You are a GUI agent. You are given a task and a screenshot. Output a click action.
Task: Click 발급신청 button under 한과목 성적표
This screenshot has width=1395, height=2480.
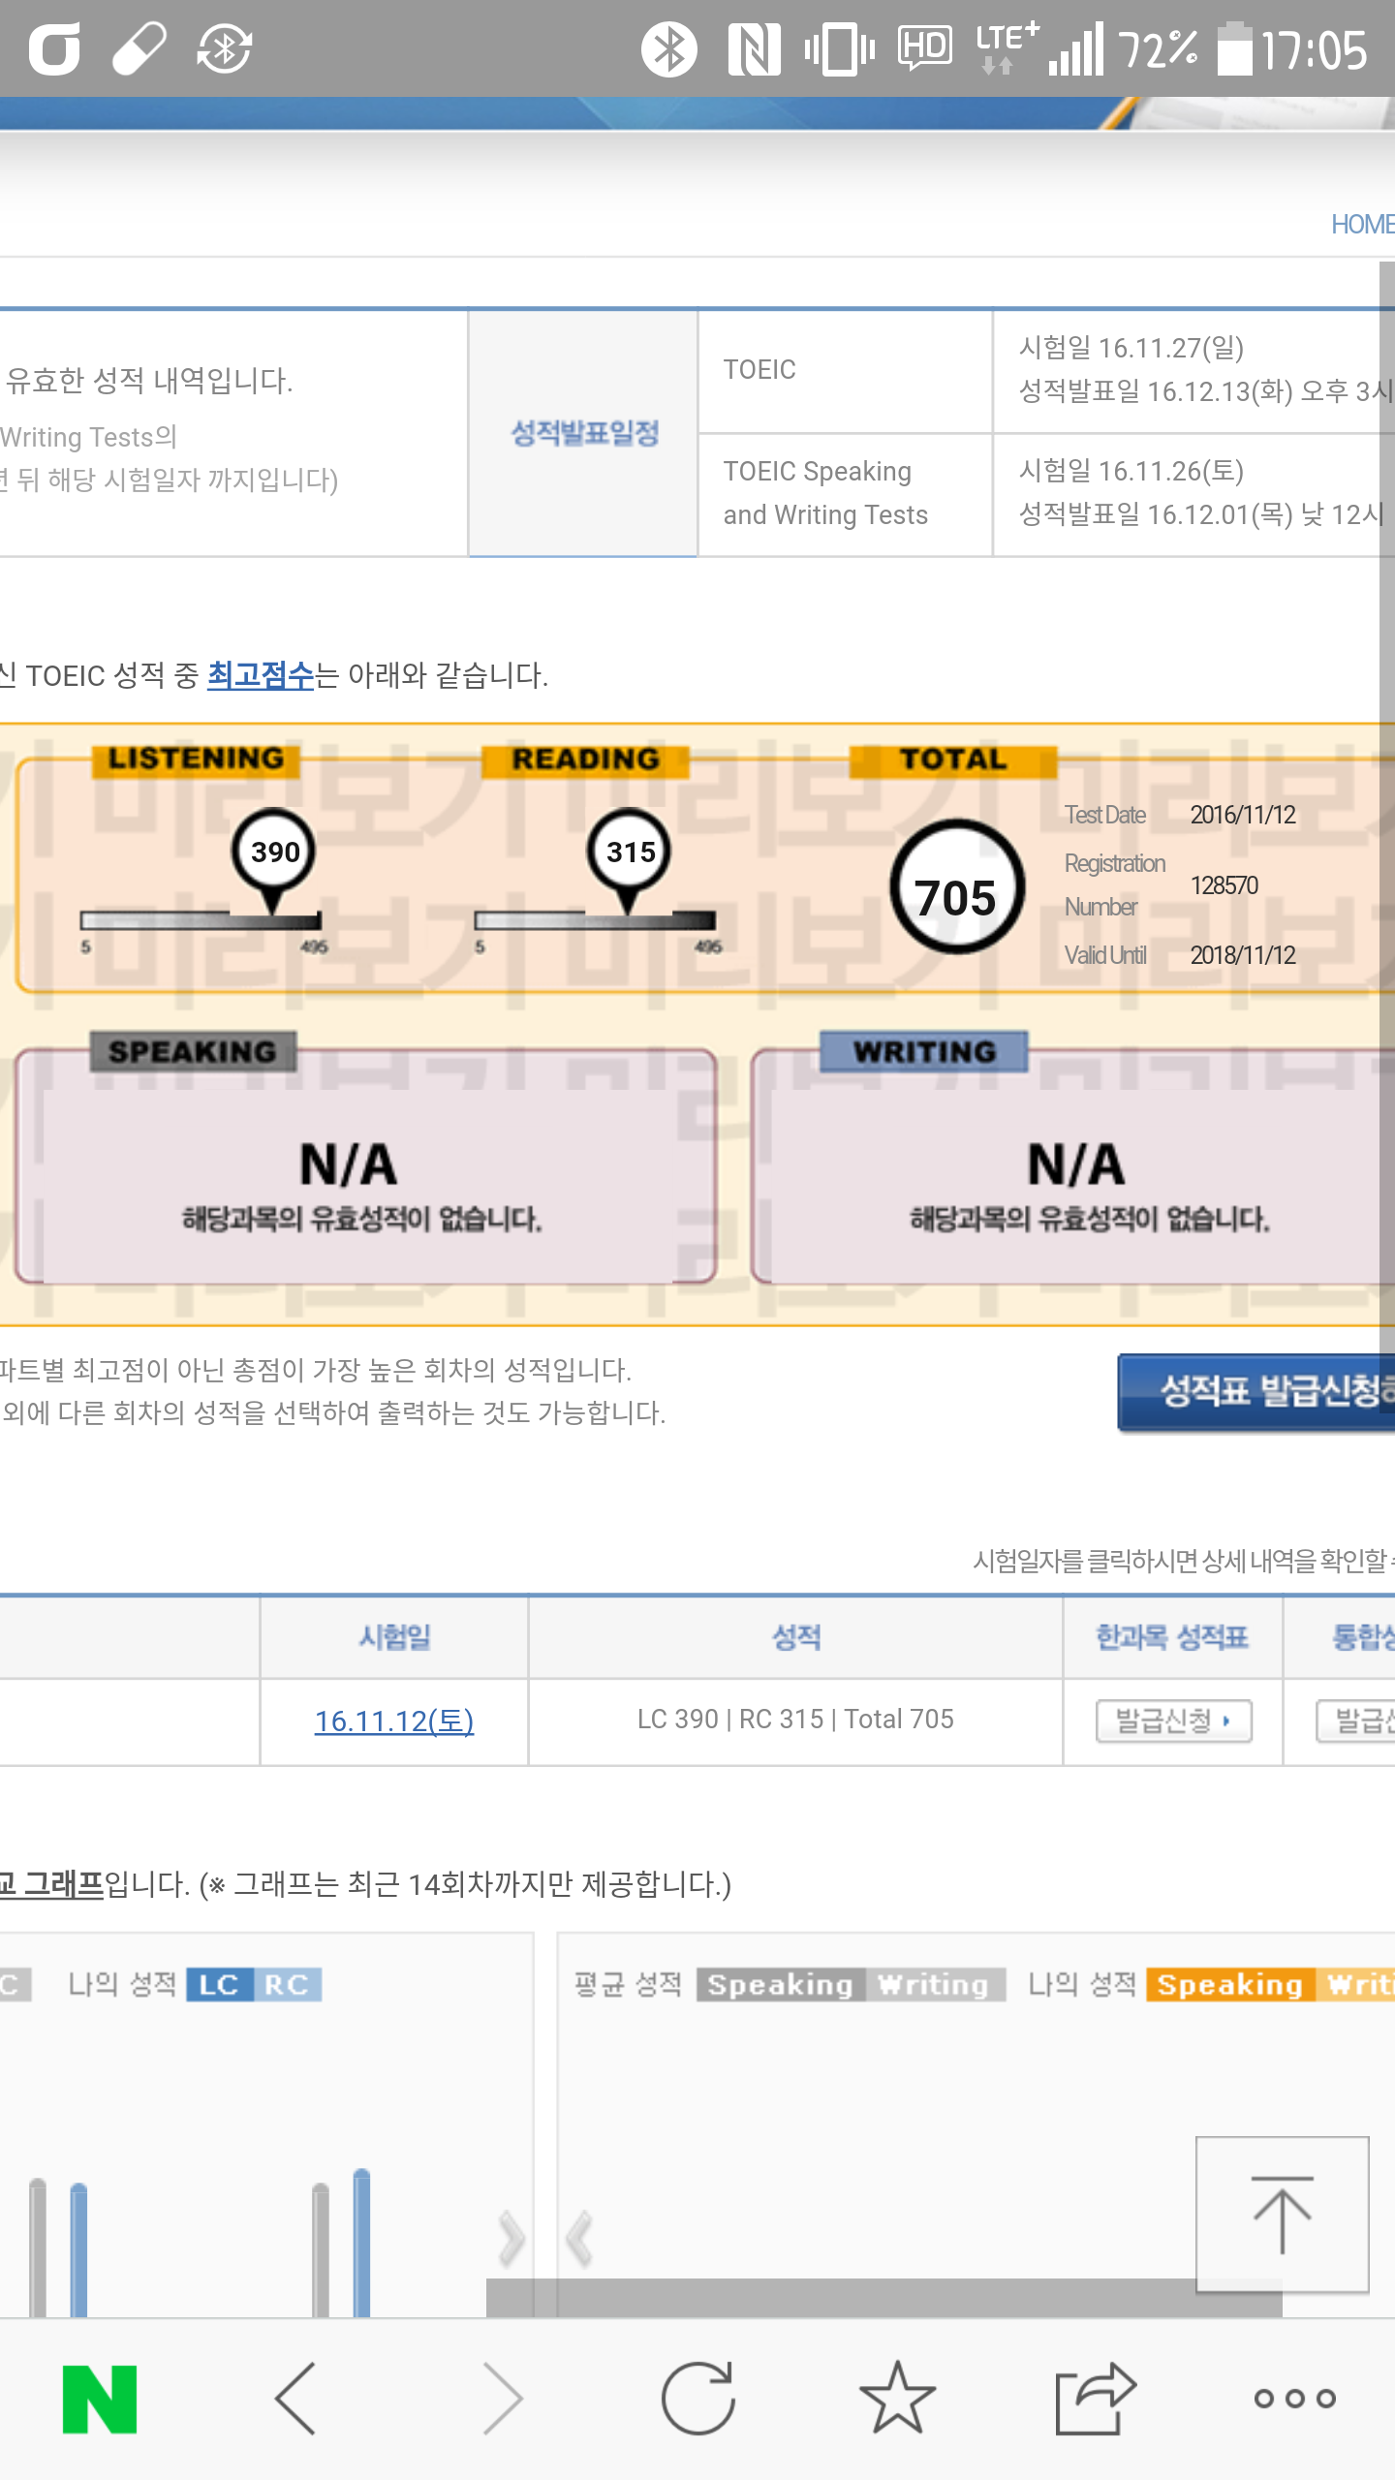click(x=1174, y=1721)
